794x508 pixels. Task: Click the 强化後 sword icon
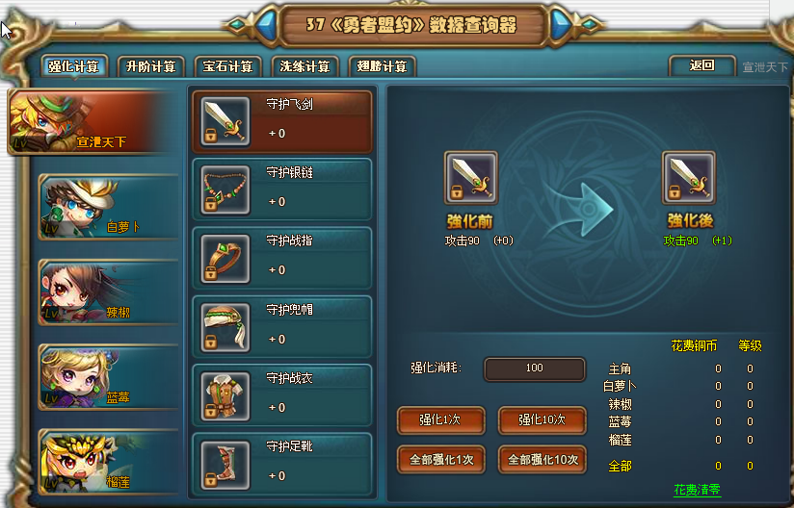click(x=689, y=177)
